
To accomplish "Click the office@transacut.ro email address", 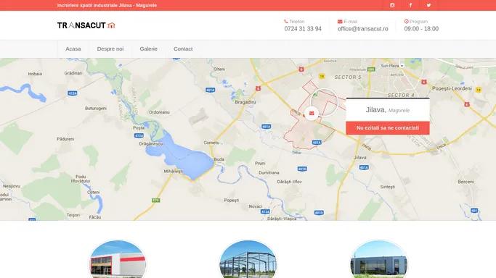I will 362,29.
